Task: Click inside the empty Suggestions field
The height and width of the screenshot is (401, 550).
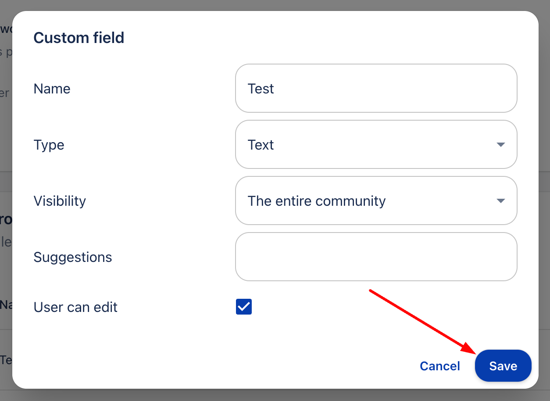Action: (376, 257)
